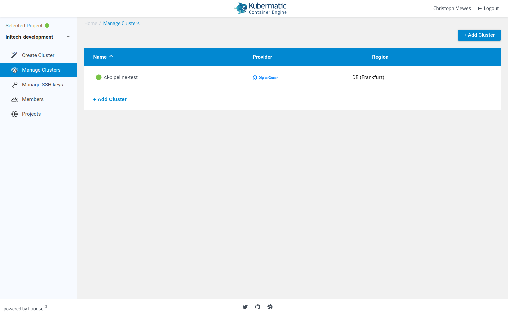Image resolution: width=508 pixels, height=314 pixels.
Task: Click the Christoph Mewes user name
Action: (452, 8)
